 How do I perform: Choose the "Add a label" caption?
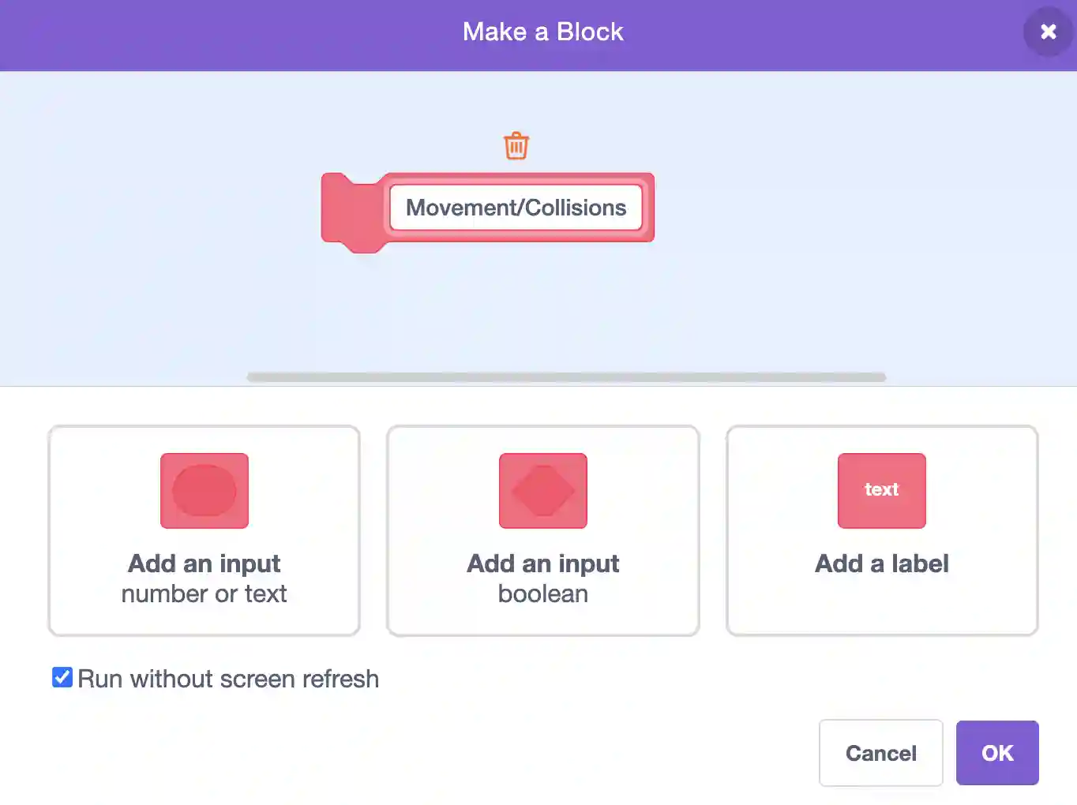[x=882, y=563]
